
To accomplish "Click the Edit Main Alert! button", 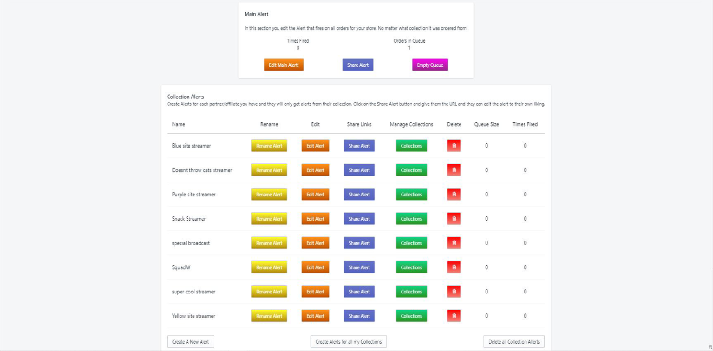I will pos(284,65).
